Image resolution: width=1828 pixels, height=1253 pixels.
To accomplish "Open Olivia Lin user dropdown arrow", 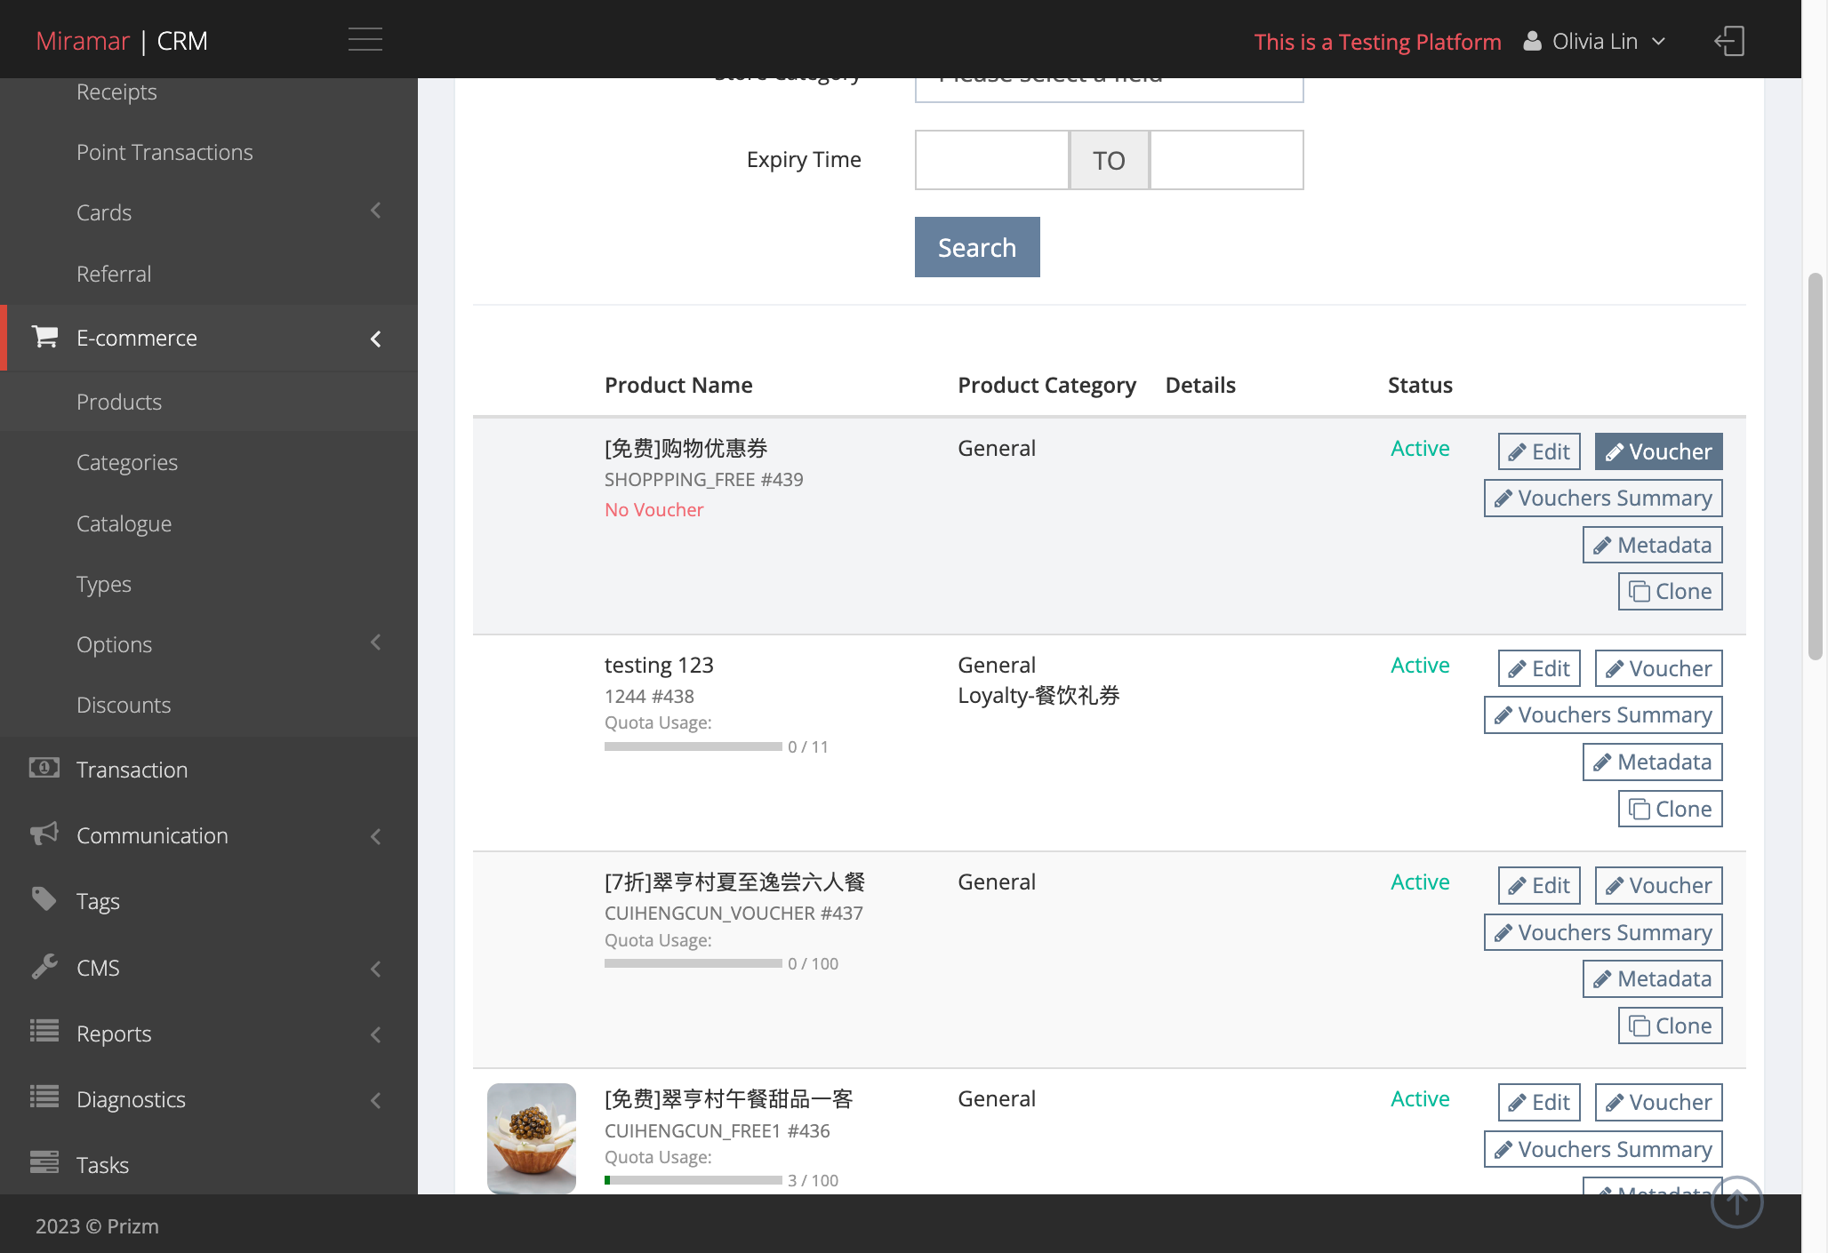I will 1658,42.
